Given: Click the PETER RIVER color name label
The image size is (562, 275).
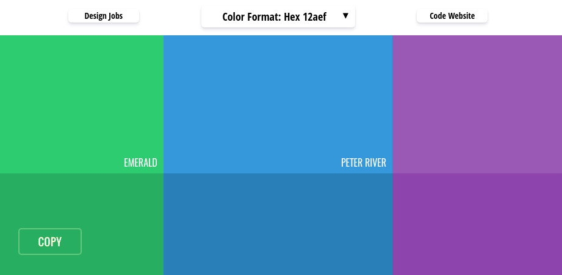Looking at the screenshot, I should click(363, 163).
